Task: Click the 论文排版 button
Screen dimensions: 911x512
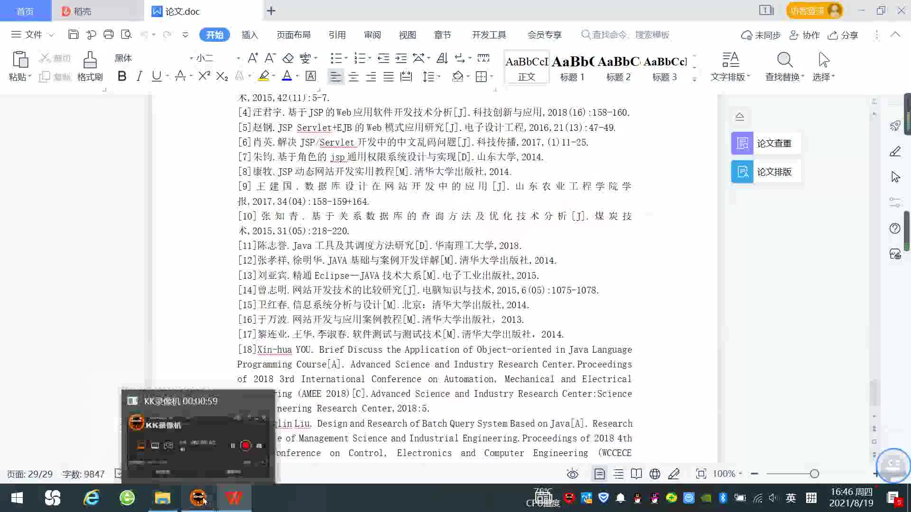Action: [766, 172]
